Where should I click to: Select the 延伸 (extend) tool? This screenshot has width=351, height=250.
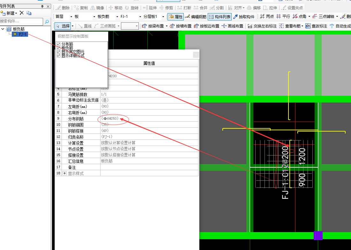pos(150,8)
